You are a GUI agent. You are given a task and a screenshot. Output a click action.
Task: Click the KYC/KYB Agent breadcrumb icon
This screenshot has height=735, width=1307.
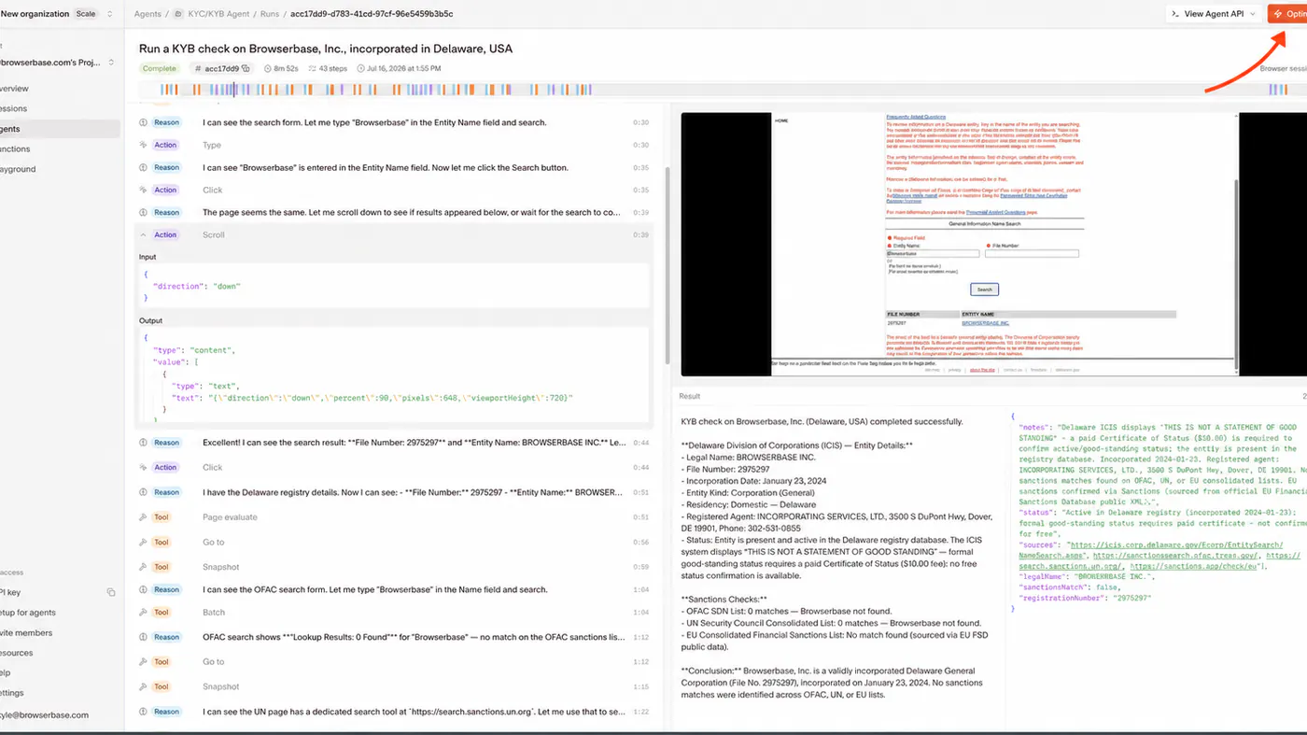coord(178,14)
